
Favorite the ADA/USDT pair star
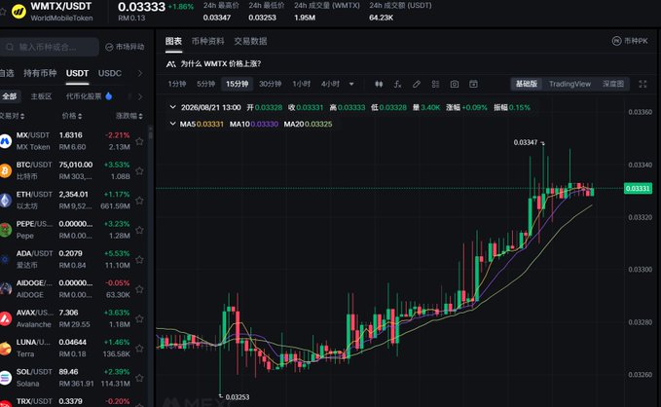139,259
